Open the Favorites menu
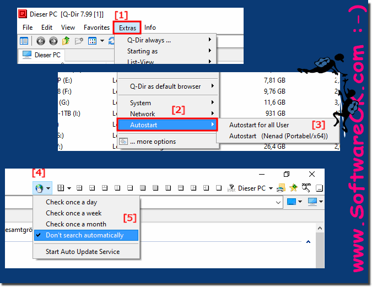 pos(96,28)
